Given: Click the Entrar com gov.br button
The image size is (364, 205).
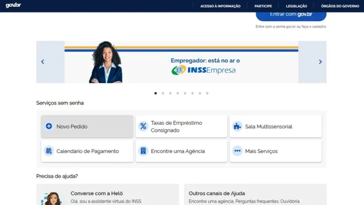Looking at the screenshot, I should pos(291,15).
